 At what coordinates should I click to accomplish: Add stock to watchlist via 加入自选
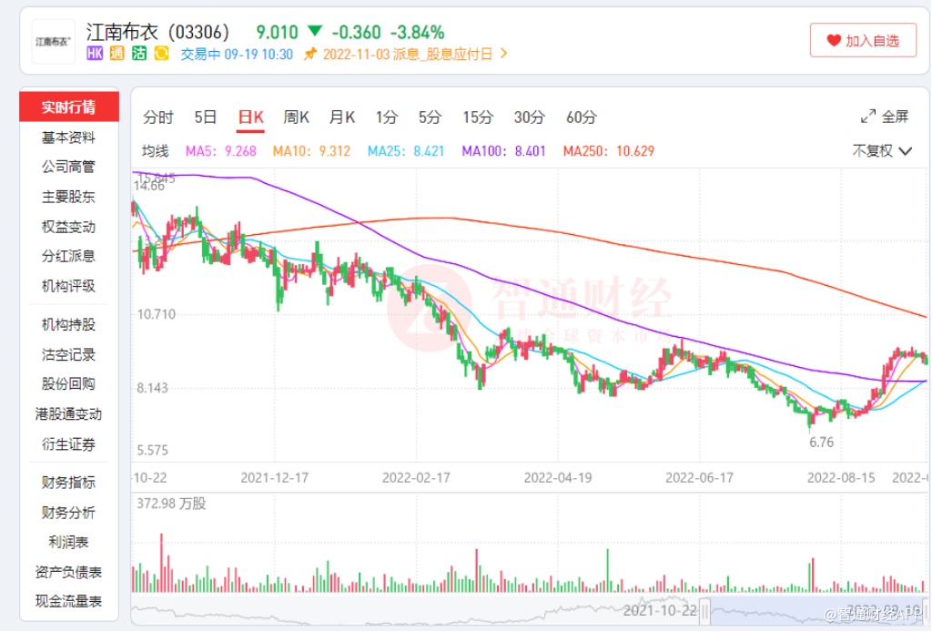point(863,40)
